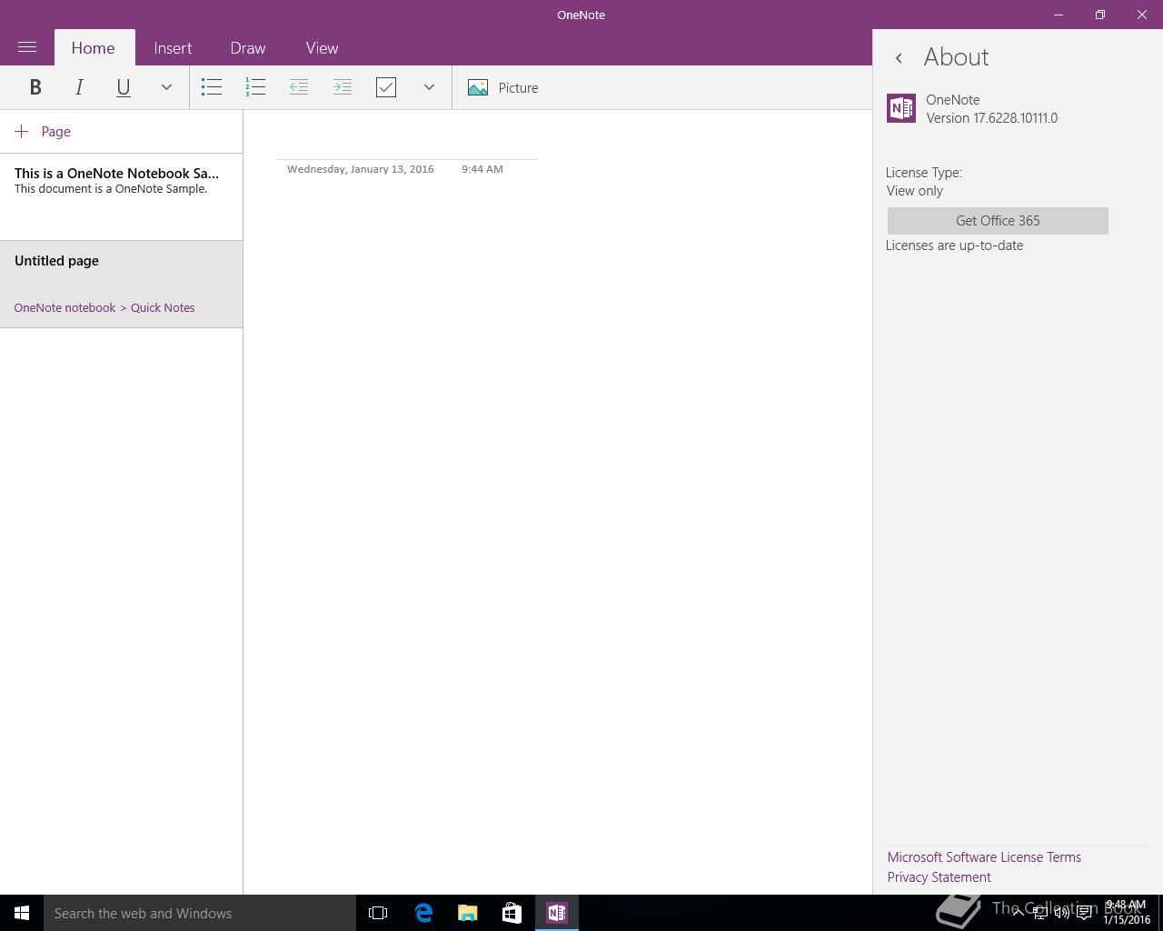Click the 'OneNote notebook' breadcrumb link
1163x931 pixels.
(65, 307)
